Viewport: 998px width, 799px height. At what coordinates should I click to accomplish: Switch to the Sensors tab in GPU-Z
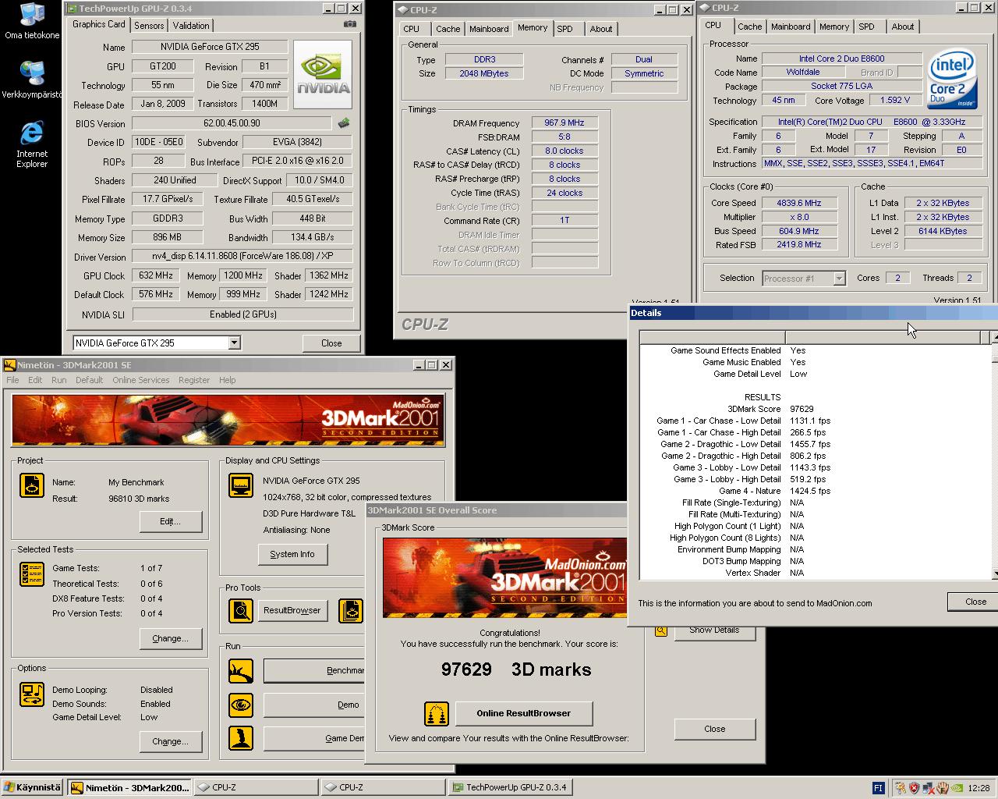coord(149,26)
